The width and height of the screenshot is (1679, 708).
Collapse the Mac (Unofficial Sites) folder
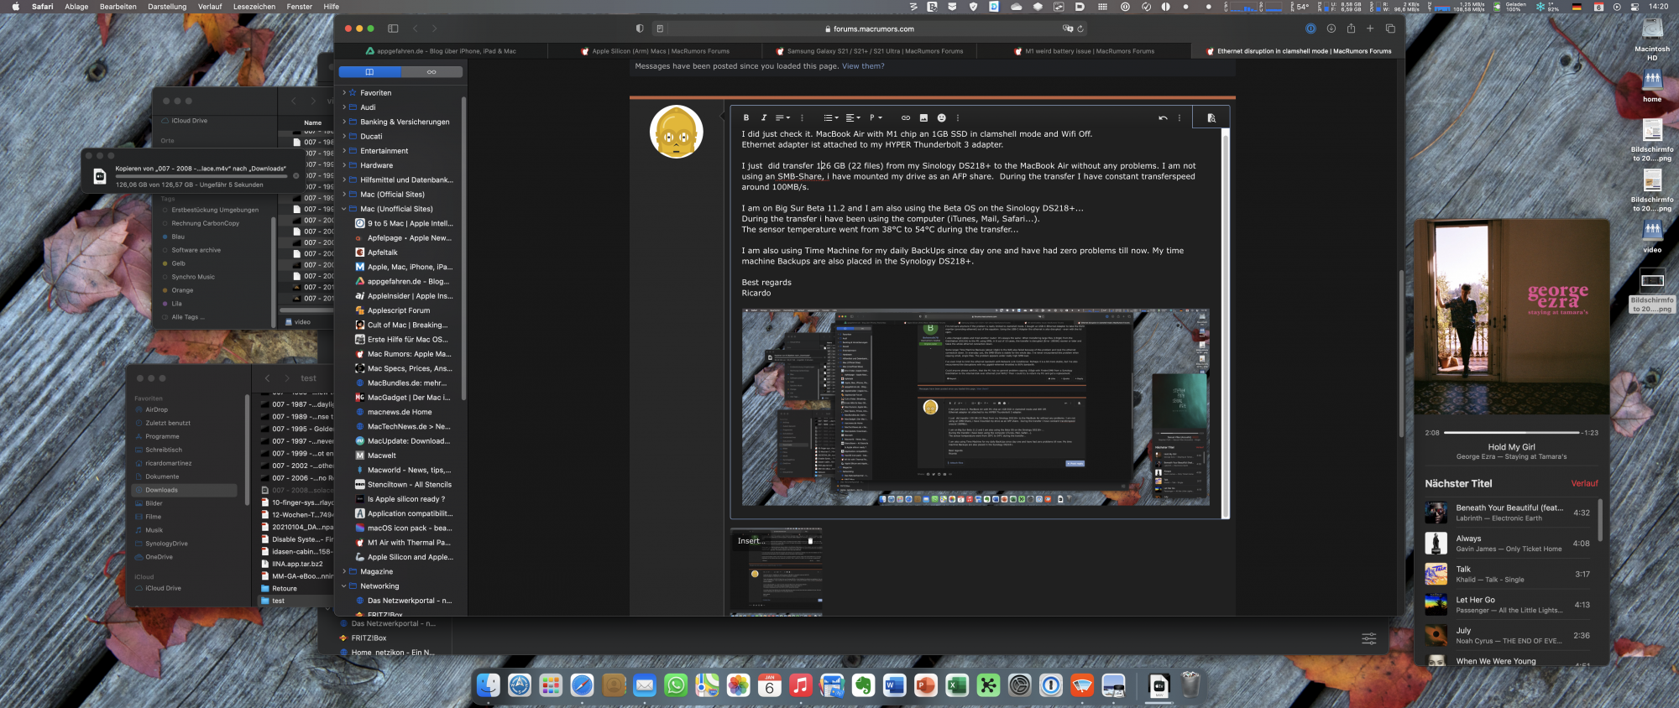344,209
